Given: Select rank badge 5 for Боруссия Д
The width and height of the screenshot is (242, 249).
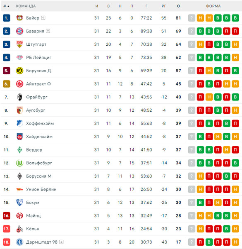Looking at the screenshot, I should [7, 71].
